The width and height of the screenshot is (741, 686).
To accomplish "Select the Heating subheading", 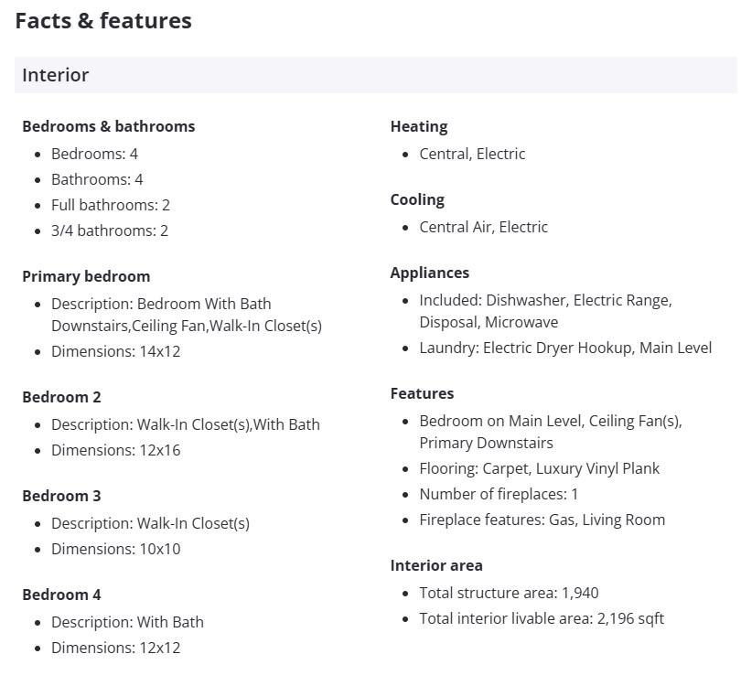I will click(419, 126).
